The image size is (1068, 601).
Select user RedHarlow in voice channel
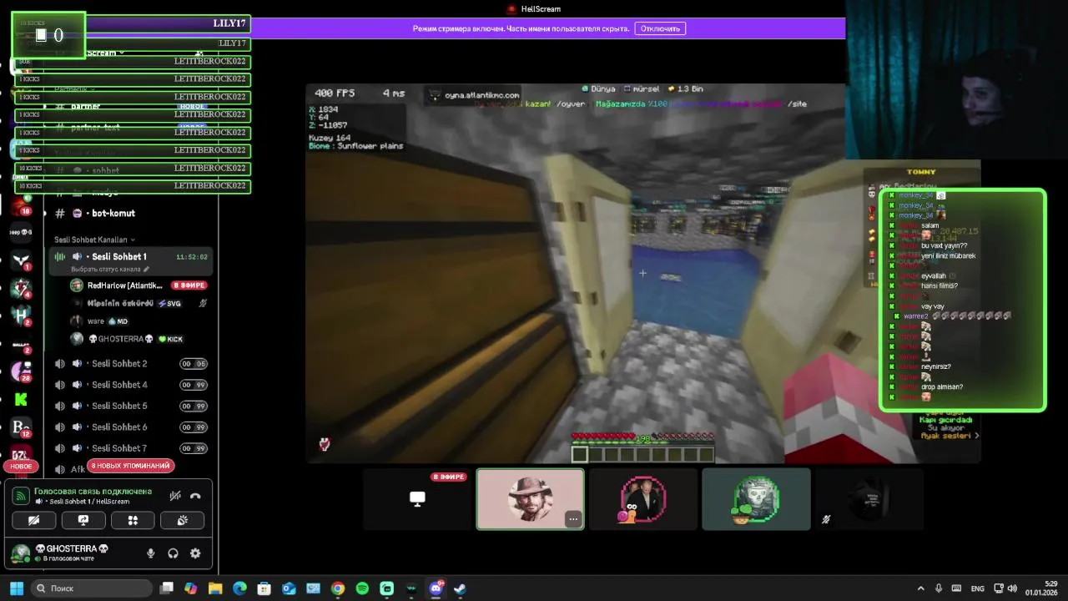click(139, 285)
